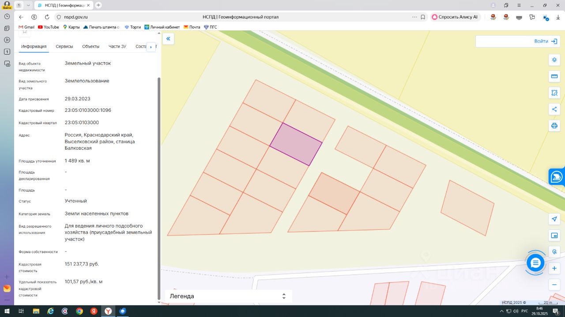This screenshot has height=317, width=565.
Task: Switch to the Информация tab
Action: tap(34, 47)
